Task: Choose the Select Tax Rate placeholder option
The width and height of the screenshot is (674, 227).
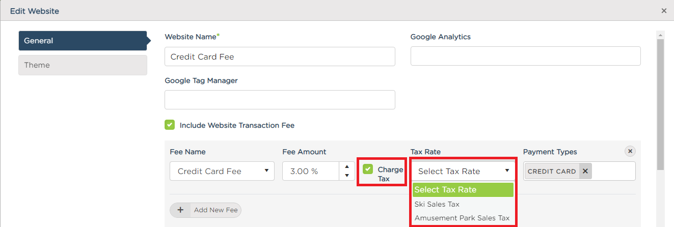Action: click(463, 190)
